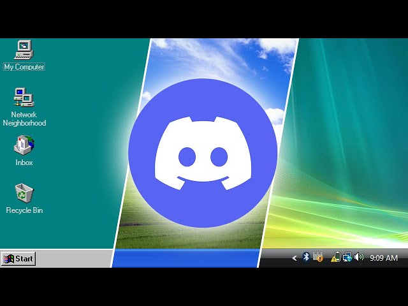Click the "Inbox" label text
The width and height of the screenshot is (408, 306).
pyautogui.click(x=24, y=163)
